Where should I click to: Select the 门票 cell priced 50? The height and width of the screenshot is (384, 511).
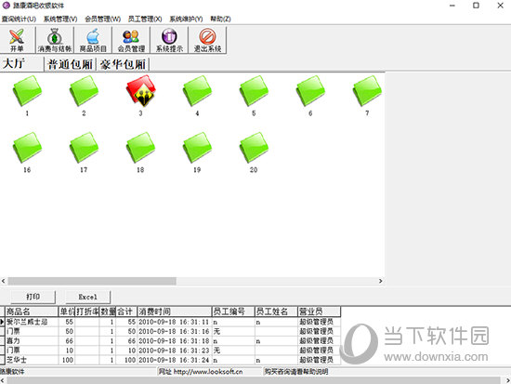32,332
